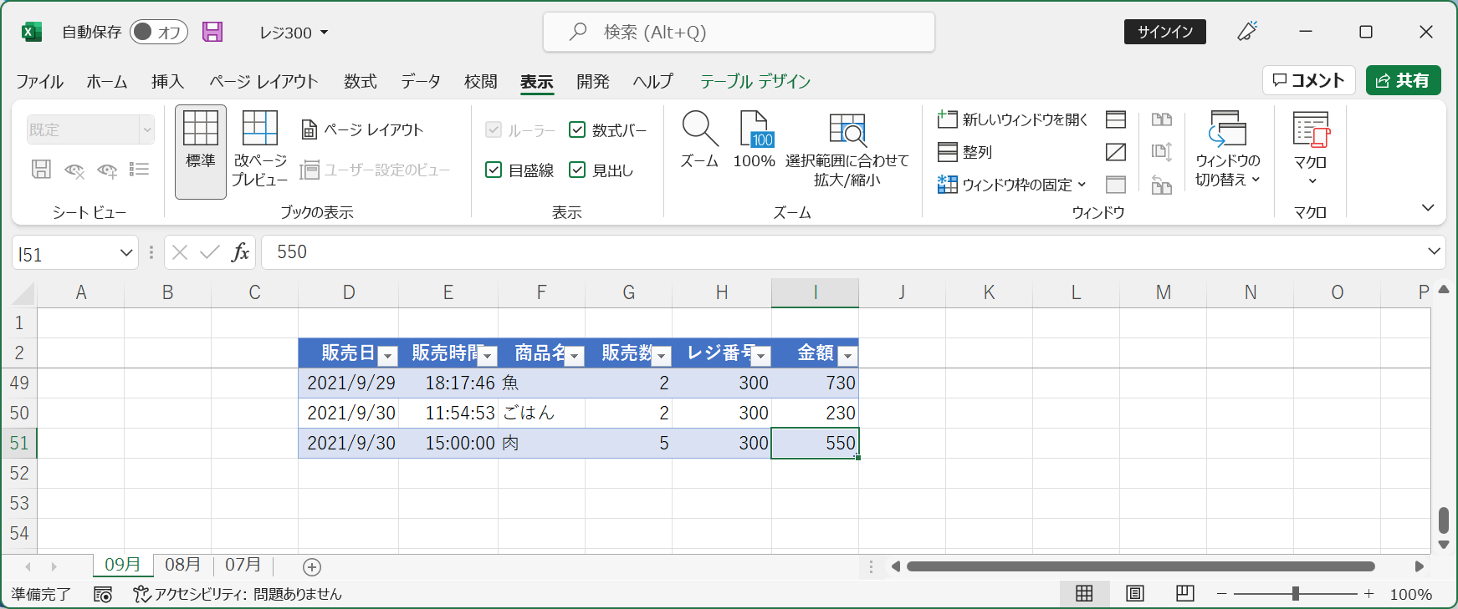Click the fx insert function icon
Viewport: 1458px width, 609px height.
240,252
